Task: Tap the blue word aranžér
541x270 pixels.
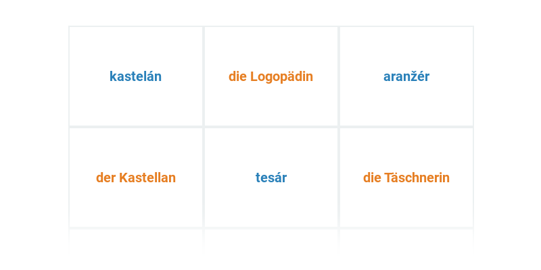Action: click(406, 76)
